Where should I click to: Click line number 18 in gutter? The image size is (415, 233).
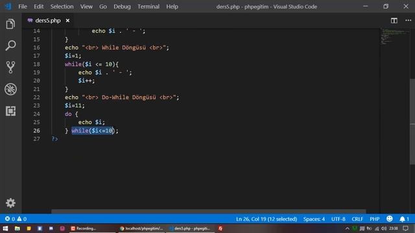(36, 64)
